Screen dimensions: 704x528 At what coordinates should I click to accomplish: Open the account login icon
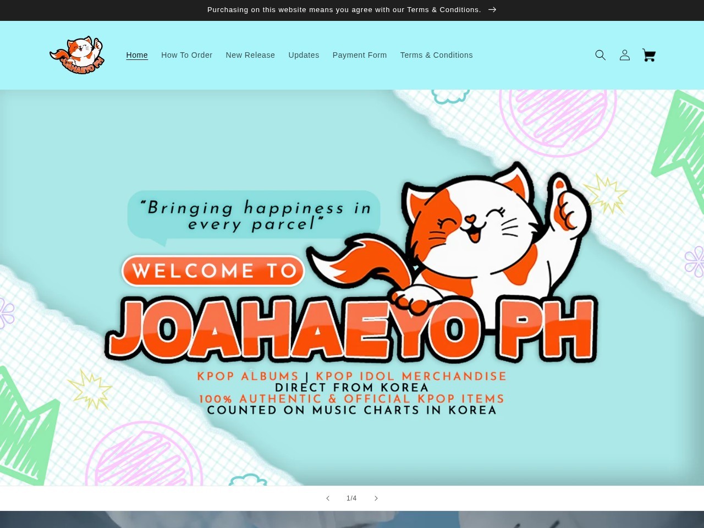tap(625, 55)
